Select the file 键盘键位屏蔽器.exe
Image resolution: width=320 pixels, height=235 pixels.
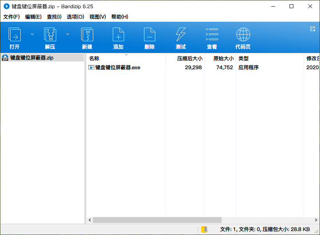118,67
